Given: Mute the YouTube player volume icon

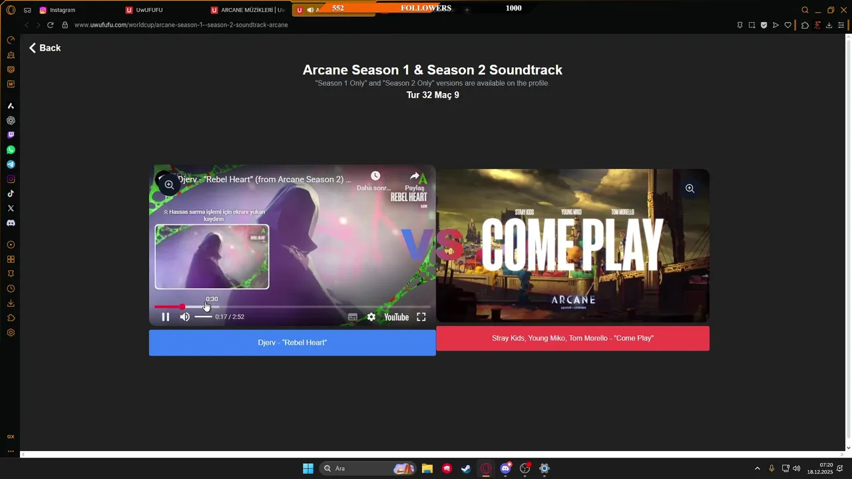Looking at the screenshot, I should click(x=185, y=317).
